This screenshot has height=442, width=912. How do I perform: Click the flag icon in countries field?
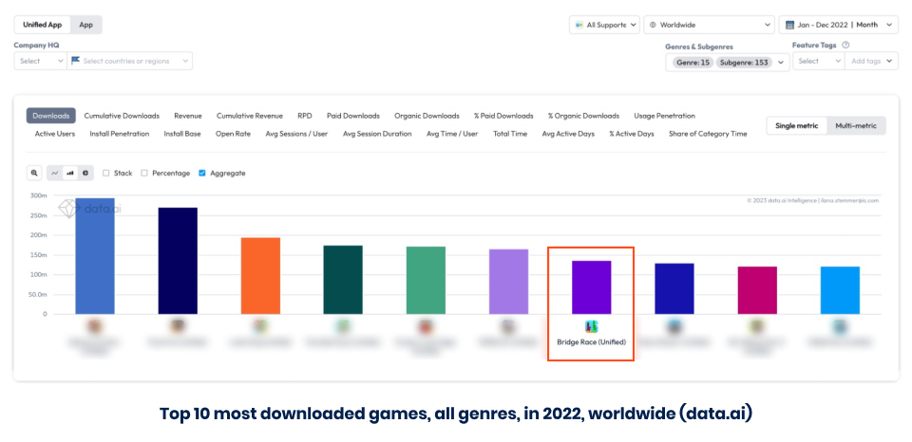(x=76, y=61)
